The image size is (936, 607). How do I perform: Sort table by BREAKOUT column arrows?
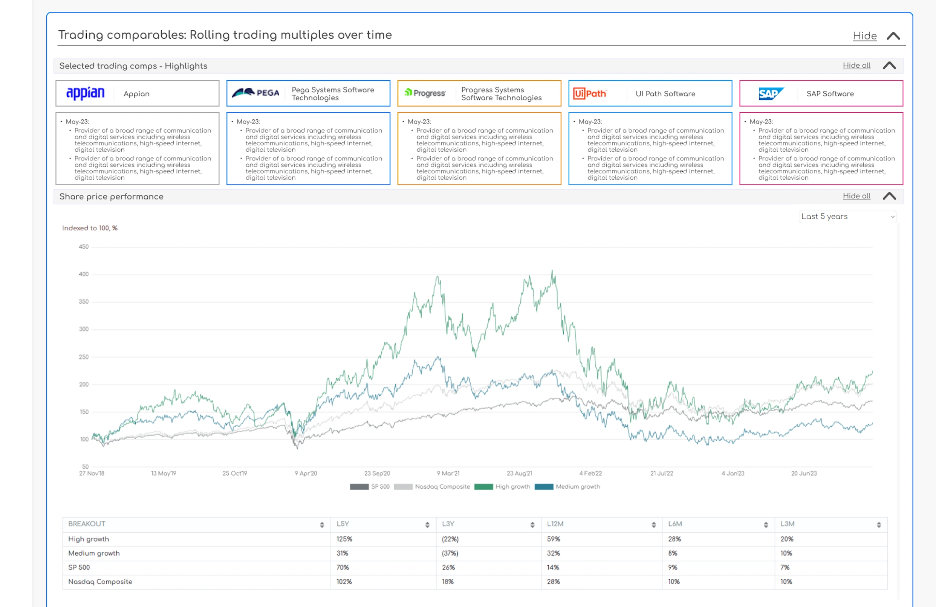(322, 525)
